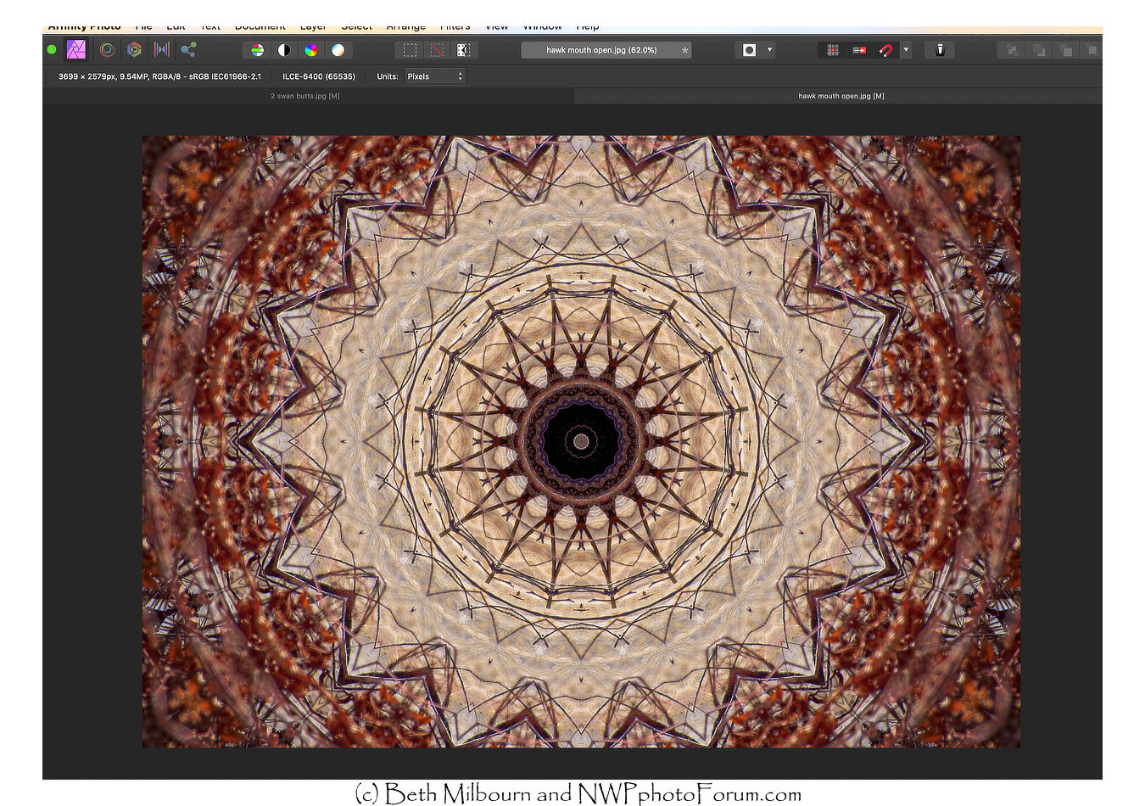Screen dimensions: 1145x806
Task: Click the Intersect boolean operation icon
Action: click(x=1066, y=50)
